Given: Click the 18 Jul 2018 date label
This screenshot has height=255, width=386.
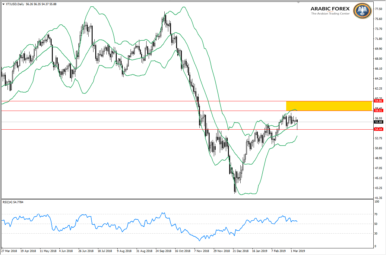Looking at the screenshot, I should (105, 250).
